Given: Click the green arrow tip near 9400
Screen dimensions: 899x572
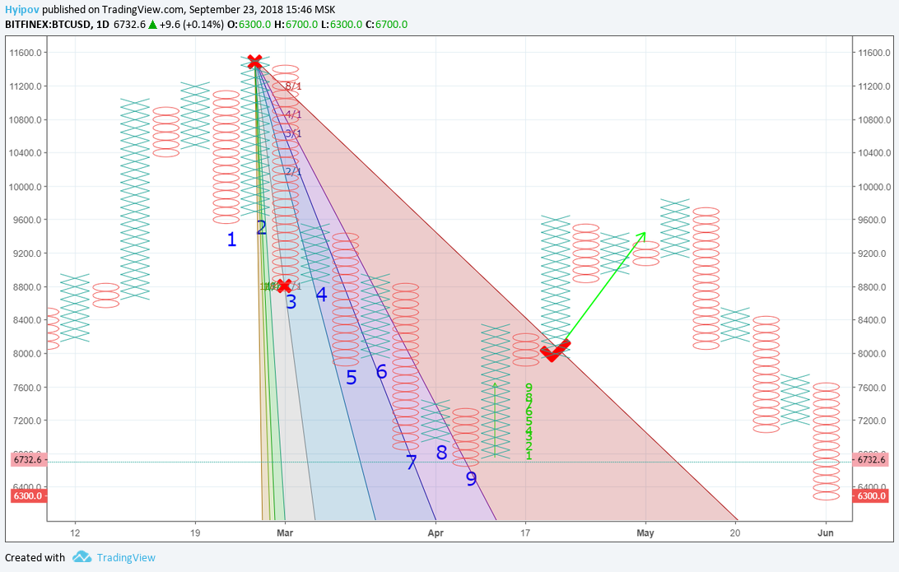Looking at the screenshot, I should [x=643, y=235].
